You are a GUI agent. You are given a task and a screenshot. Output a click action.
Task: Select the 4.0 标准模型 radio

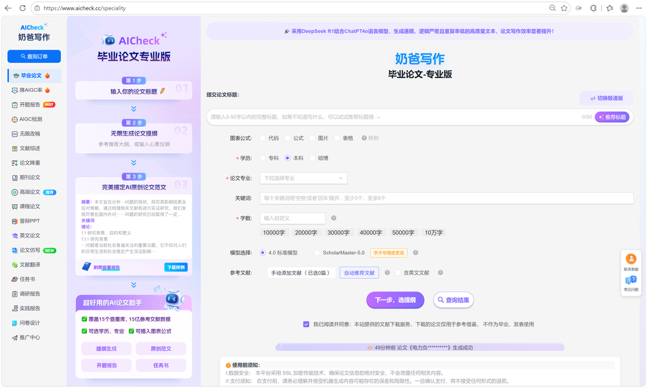(x=263, y=252)
